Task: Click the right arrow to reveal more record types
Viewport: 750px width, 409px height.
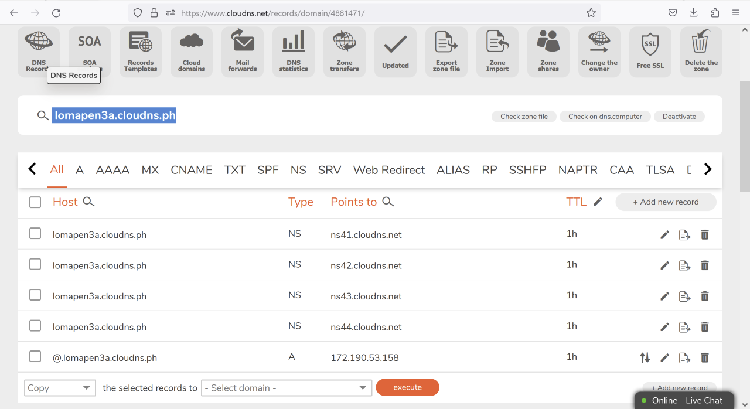Action: click(x=708, y=169)
